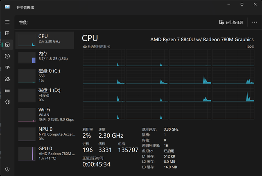Image resolution: width=262 pixels, height=176 pixels.
Task: Expand the hamburger navigation menu
Action: [x=7, y=22]
